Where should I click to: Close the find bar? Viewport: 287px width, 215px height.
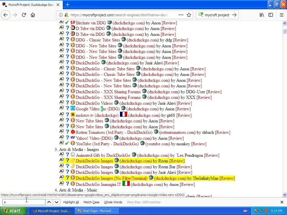point(282,202)
